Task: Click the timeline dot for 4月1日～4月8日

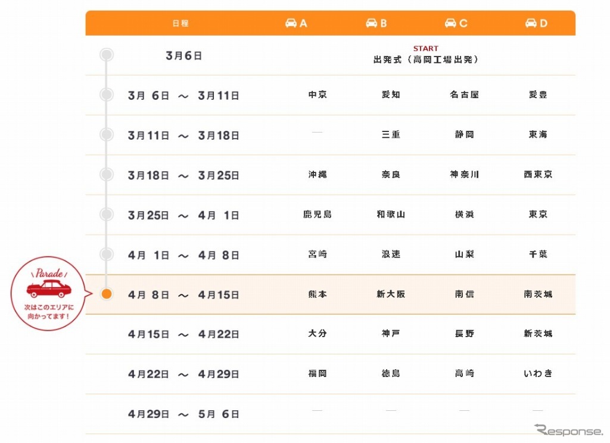Action: pos(107,255)
